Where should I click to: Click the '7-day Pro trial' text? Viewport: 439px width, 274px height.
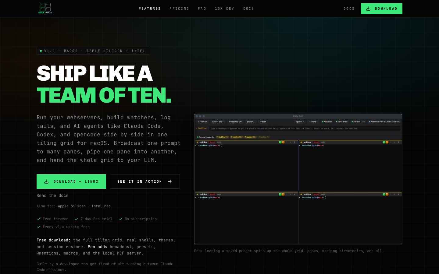coord(96,219)
